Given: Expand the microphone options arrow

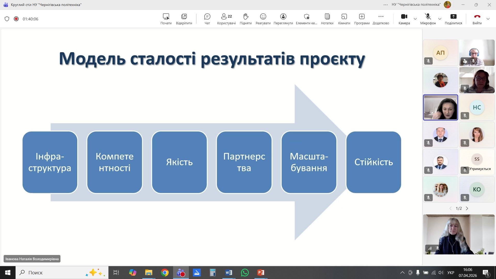Looking at the screenshot, I should [440, 19].
